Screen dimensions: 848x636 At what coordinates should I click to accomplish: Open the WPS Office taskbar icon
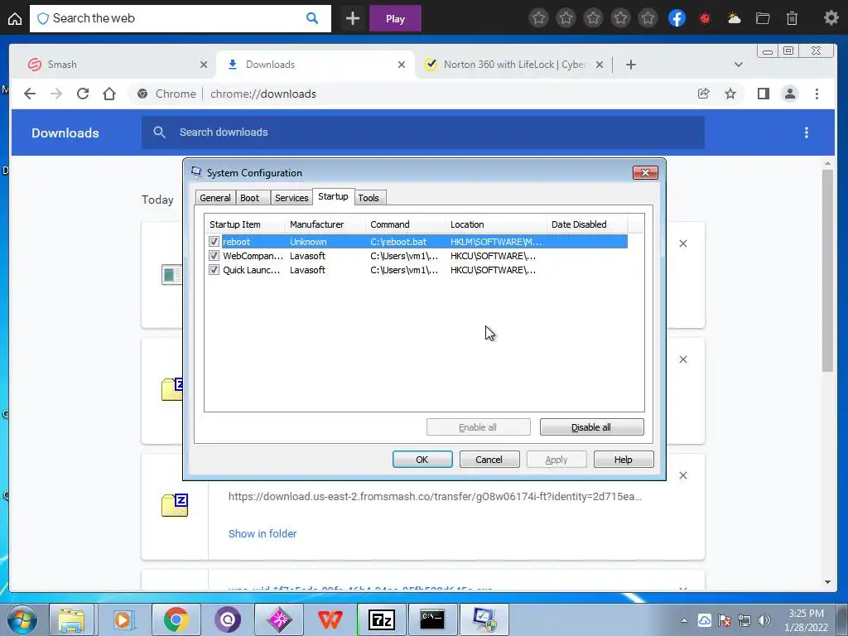pos(330,619)
